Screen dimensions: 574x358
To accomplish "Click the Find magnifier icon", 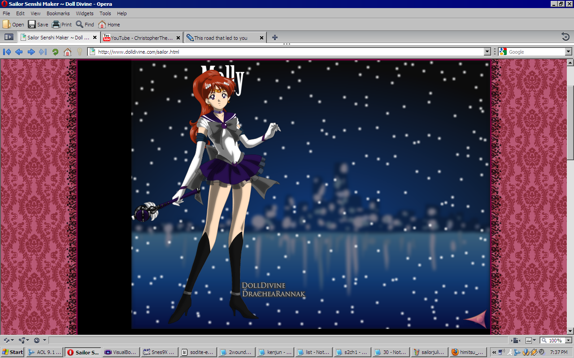I will (85, 25).
